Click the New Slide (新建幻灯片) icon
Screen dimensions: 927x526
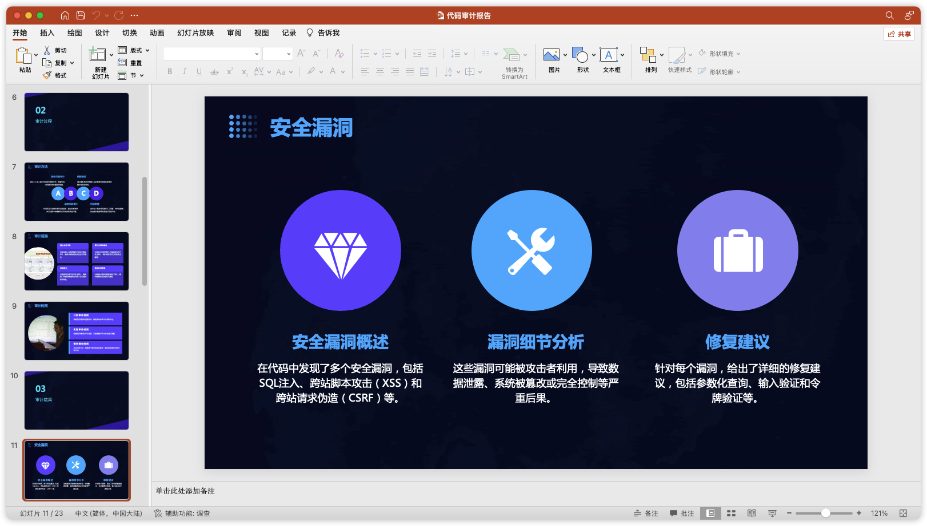click(97, 55)
